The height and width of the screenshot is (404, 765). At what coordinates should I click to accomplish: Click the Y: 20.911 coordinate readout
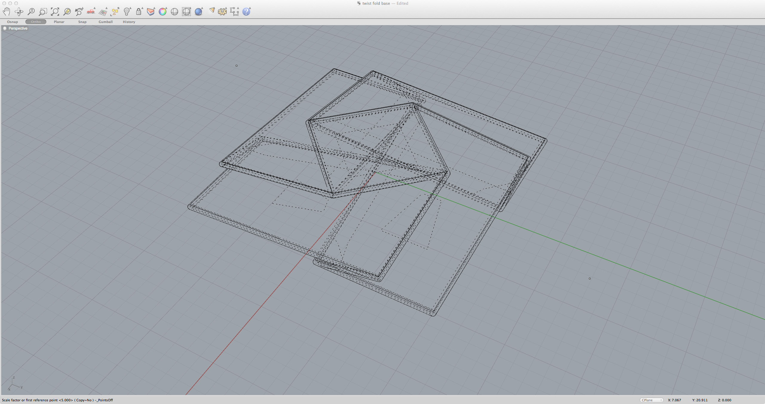pos(700,400)
